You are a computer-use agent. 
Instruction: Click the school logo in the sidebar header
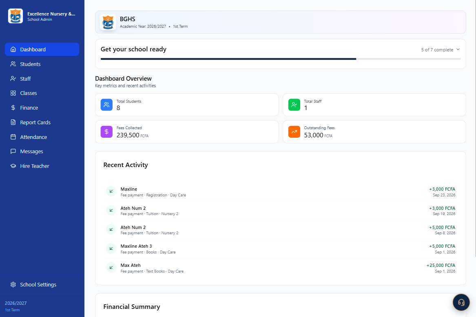click(x=15, y=16)
